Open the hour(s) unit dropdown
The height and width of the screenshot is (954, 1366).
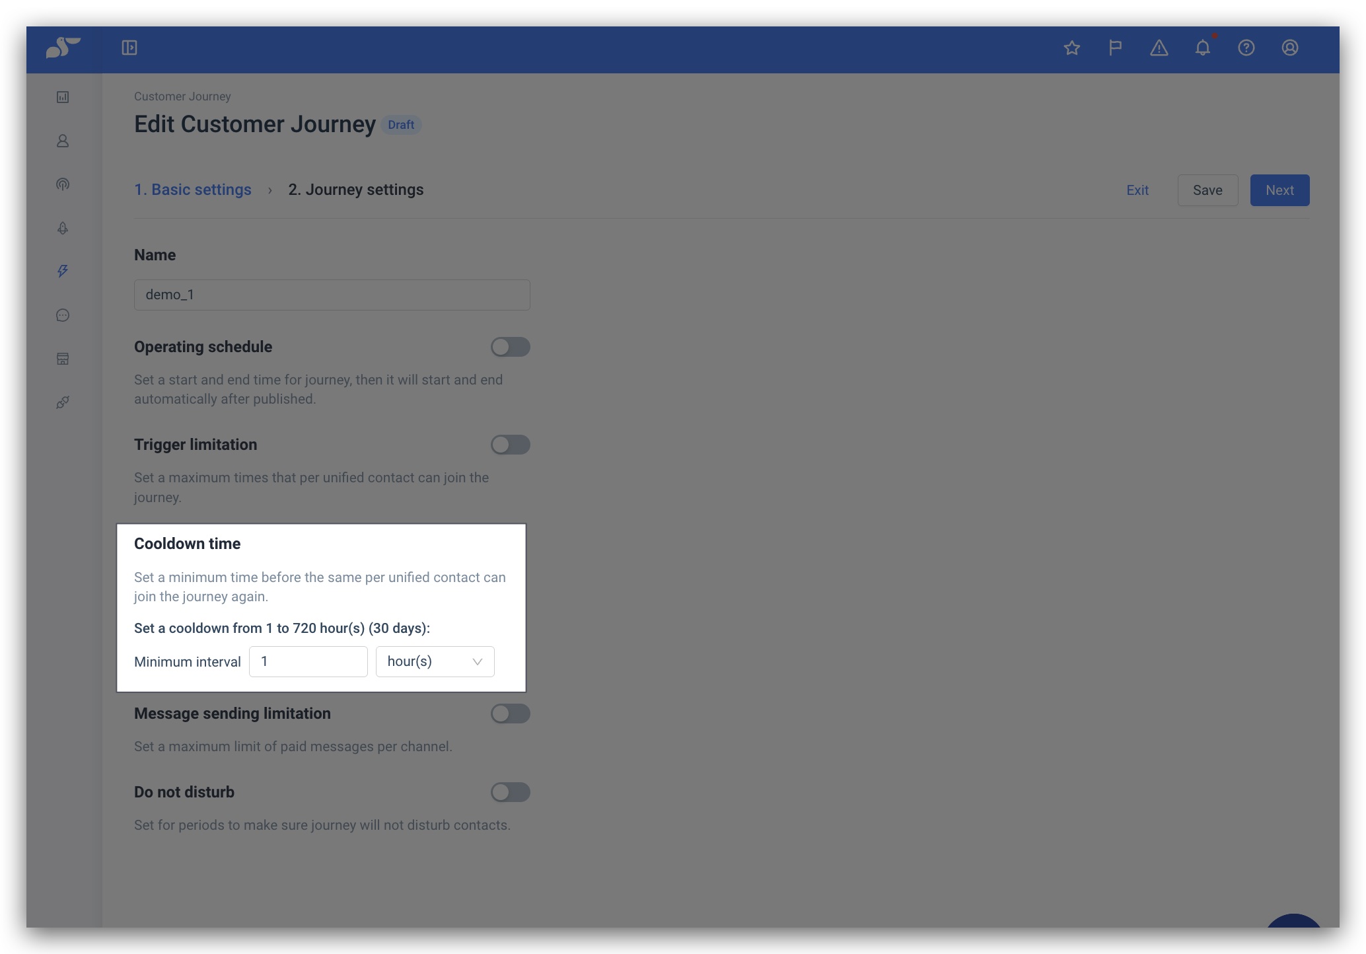click(435, 661)
